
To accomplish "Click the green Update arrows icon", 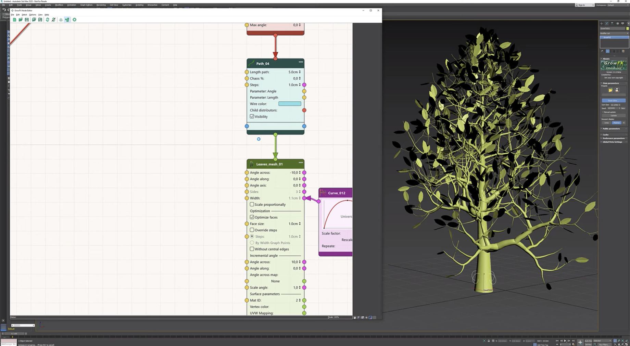I will click(x=48, y=20).
